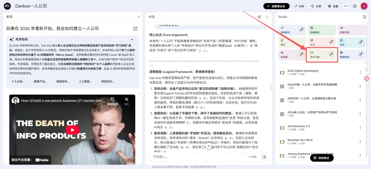Select the 个人业务 topic chip
371x169 pixels.
click(x=20, y=81)
